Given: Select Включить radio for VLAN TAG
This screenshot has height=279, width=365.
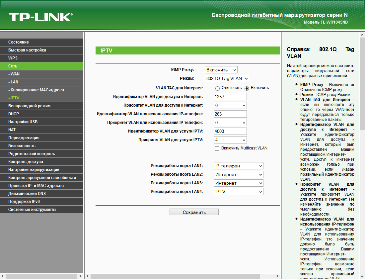Looking at the screenshot, I should coord(247,88).
